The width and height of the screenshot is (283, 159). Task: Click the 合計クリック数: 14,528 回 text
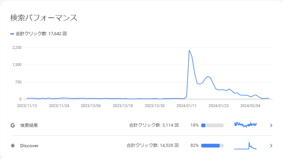(153, 145)
